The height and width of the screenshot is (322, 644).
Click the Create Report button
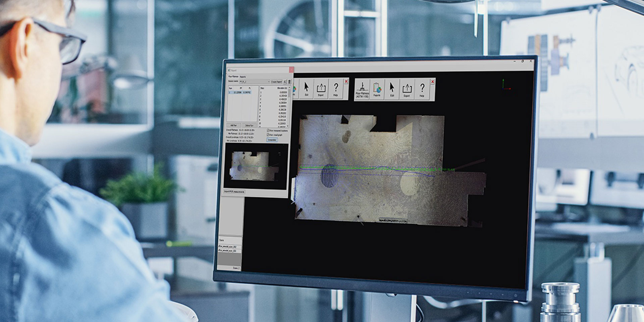point(276,82)
